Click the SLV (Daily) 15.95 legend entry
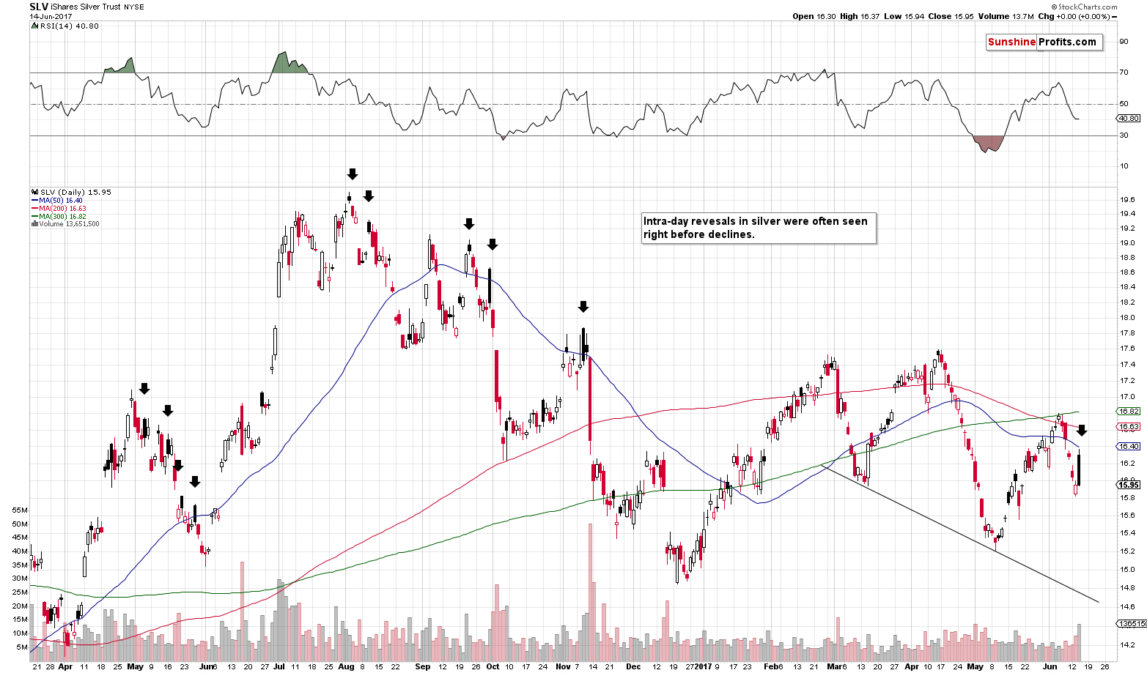1147x673 pixels. [75, 193]
